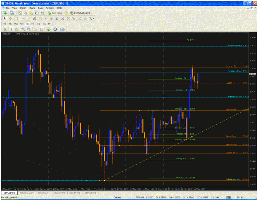Toggle the chart shift icon
The width and height of the screenshot is (258, 200).
click(41, 29)
